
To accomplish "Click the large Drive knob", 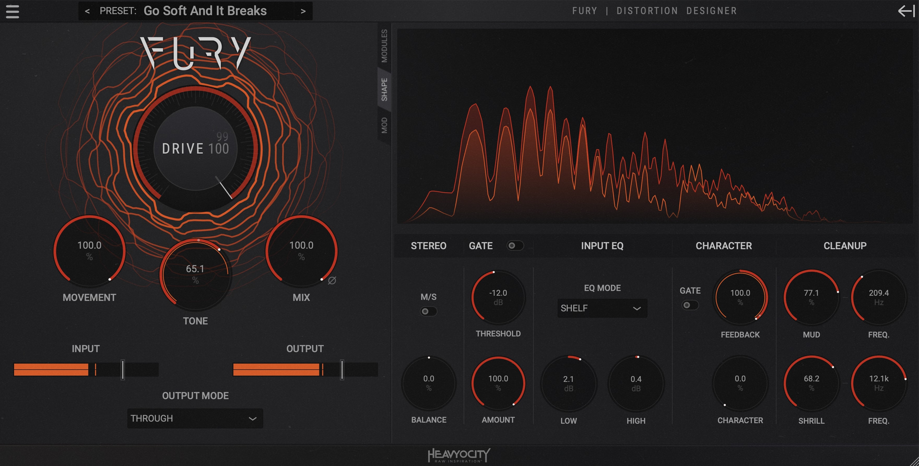I will [196, 148].
